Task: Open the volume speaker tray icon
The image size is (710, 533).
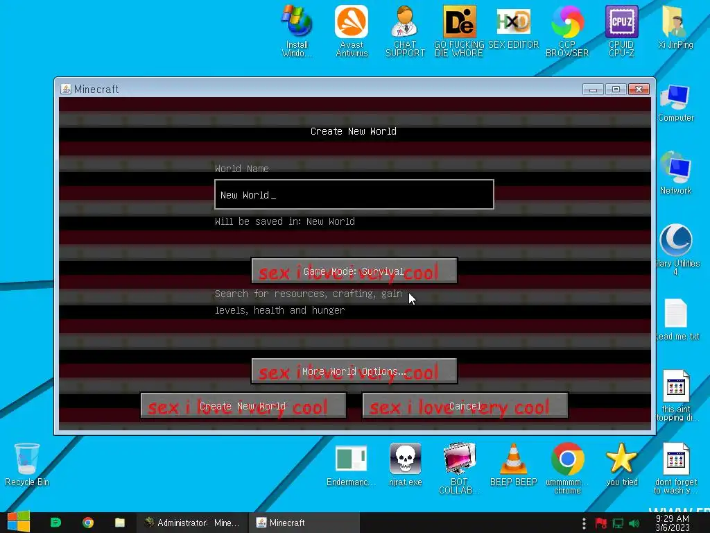Action: click(x=634, y=523)
